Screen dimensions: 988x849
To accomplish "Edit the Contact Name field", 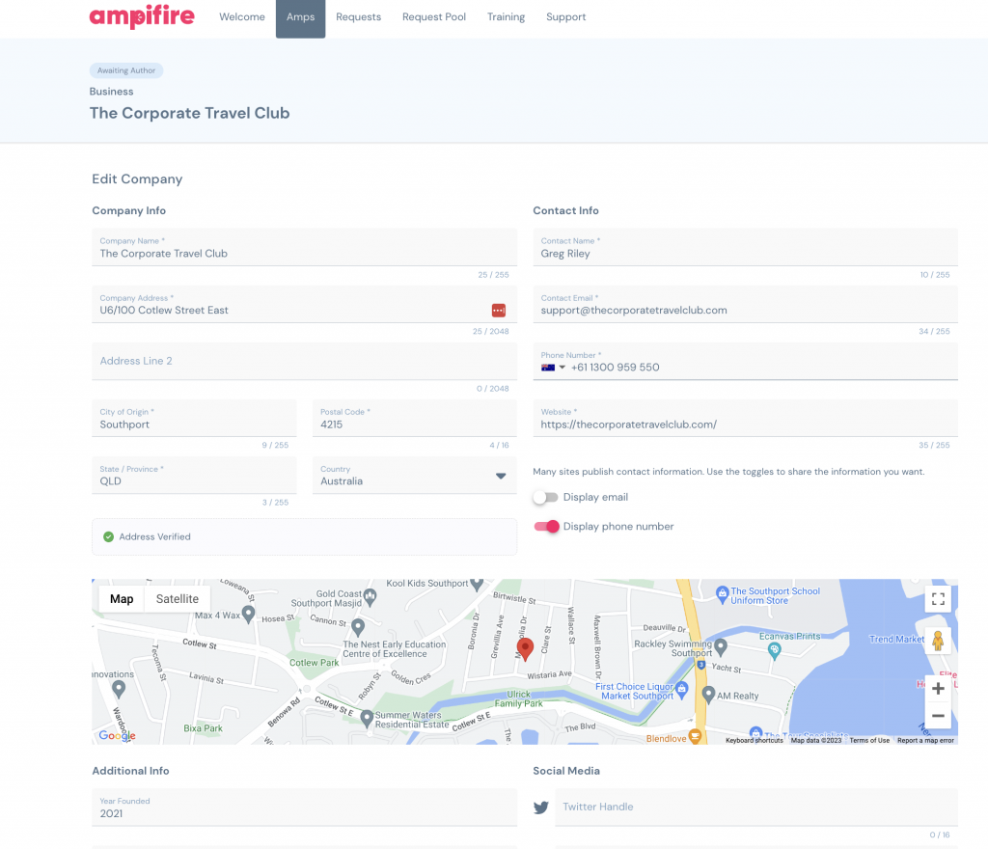I will point(746,247).
